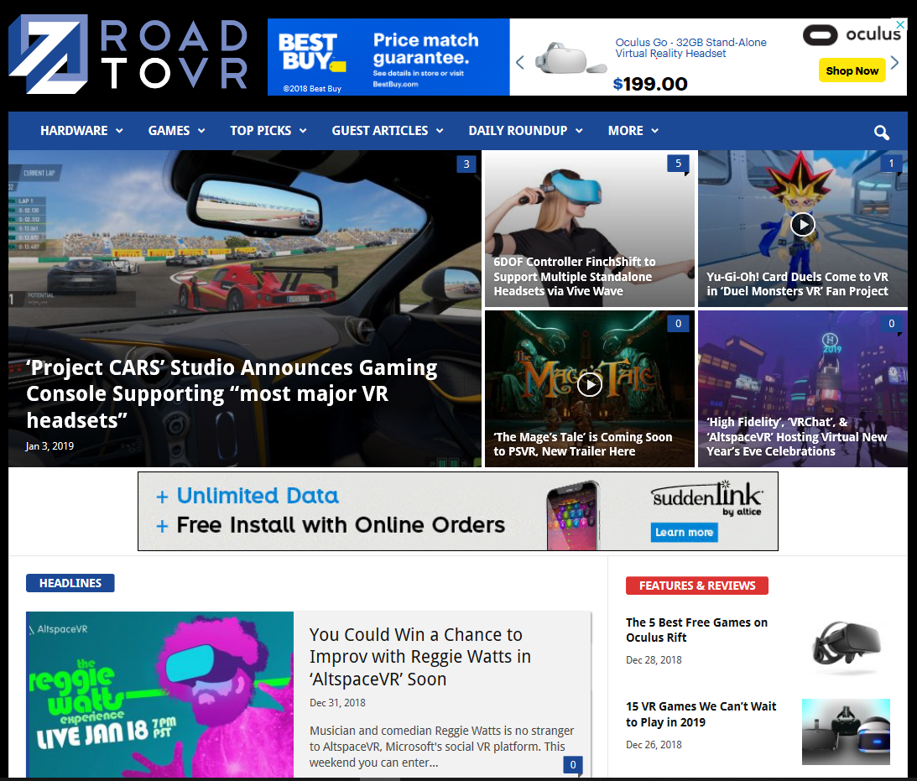Open the Yu-Gi-Oh! Card Duels article title

tap(797, 284)
